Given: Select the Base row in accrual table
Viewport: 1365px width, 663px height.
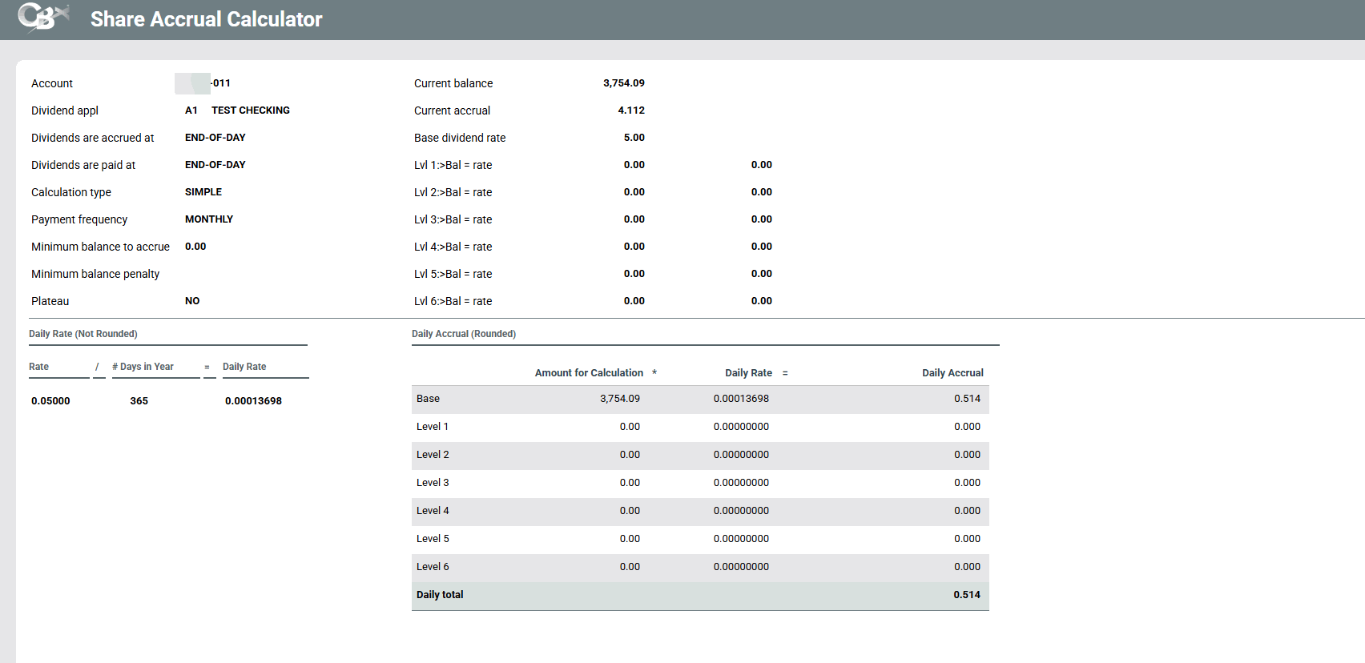Looking at the screenshot, I should (x=428, y=399).
